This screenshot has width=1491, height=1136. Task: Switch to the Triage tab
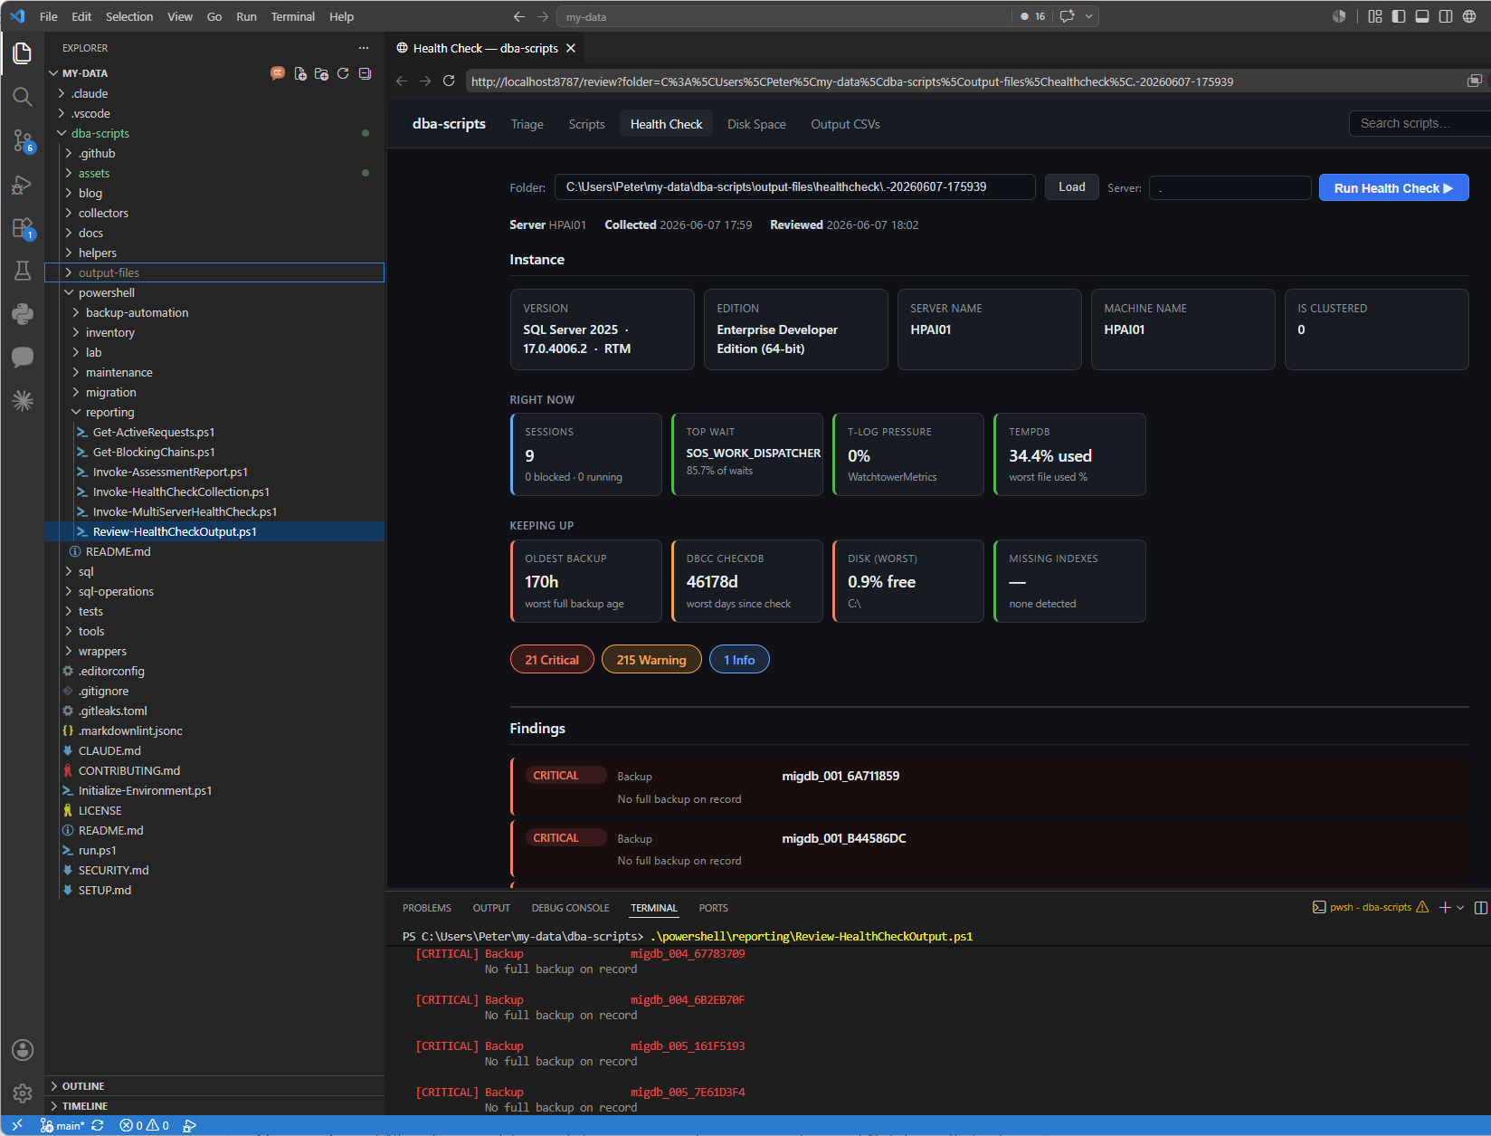(527, 124)
